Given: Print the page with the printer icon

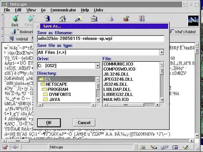Looking at the screenshot, I should click(x=110, y=18).
